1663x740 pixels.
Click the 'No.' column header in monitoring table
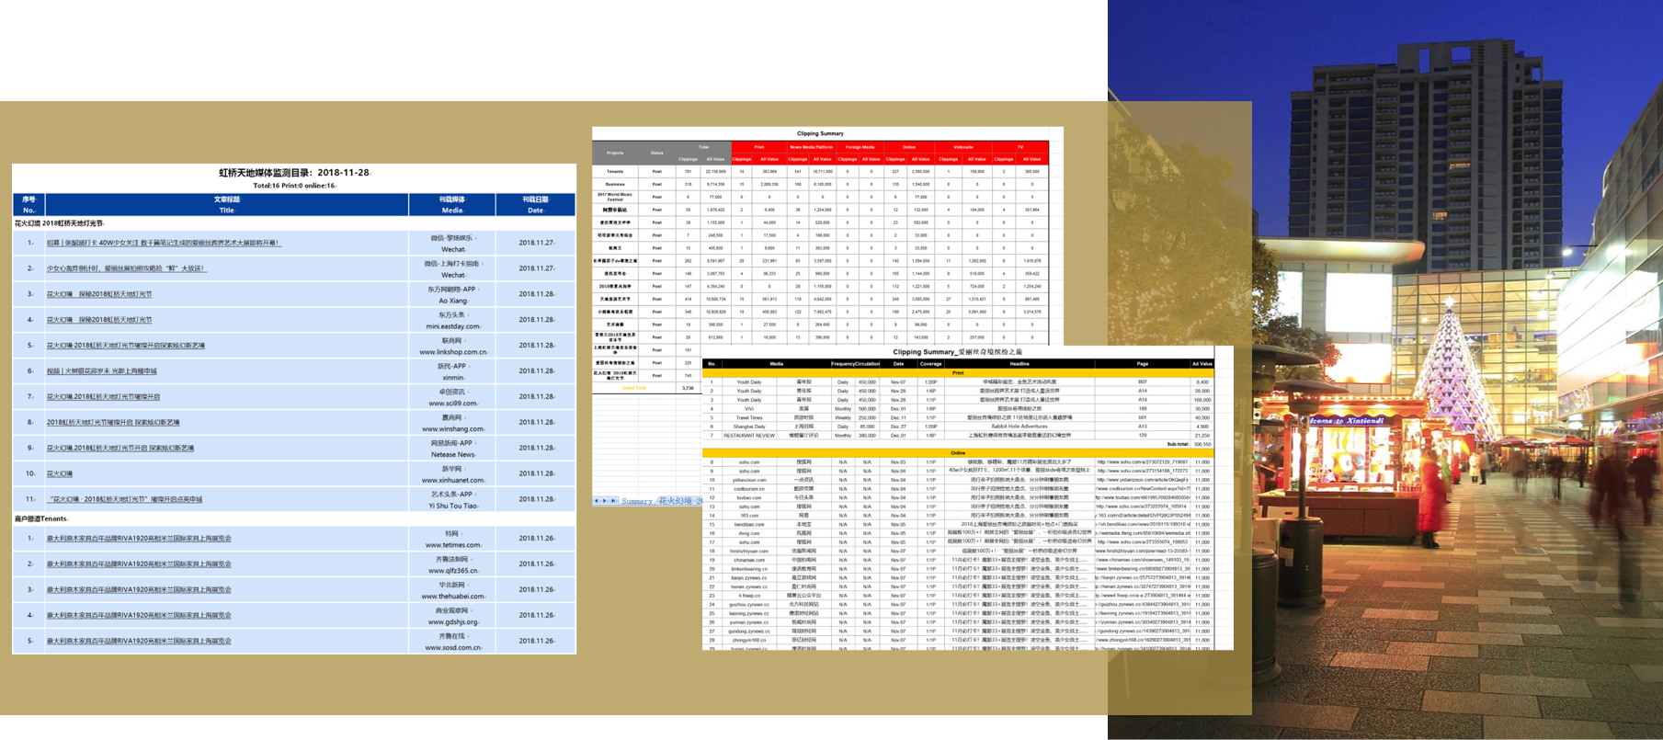(x=28, y=205)
